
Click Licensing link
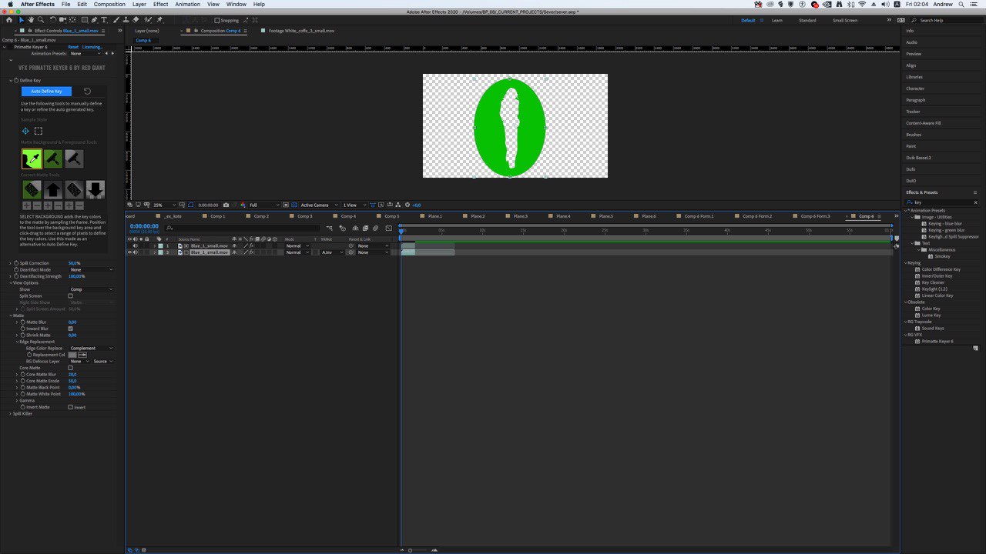click(92, 47)
